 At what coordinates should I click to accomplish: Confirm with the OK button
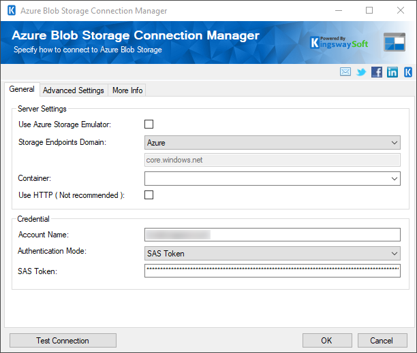coord(327,341)
